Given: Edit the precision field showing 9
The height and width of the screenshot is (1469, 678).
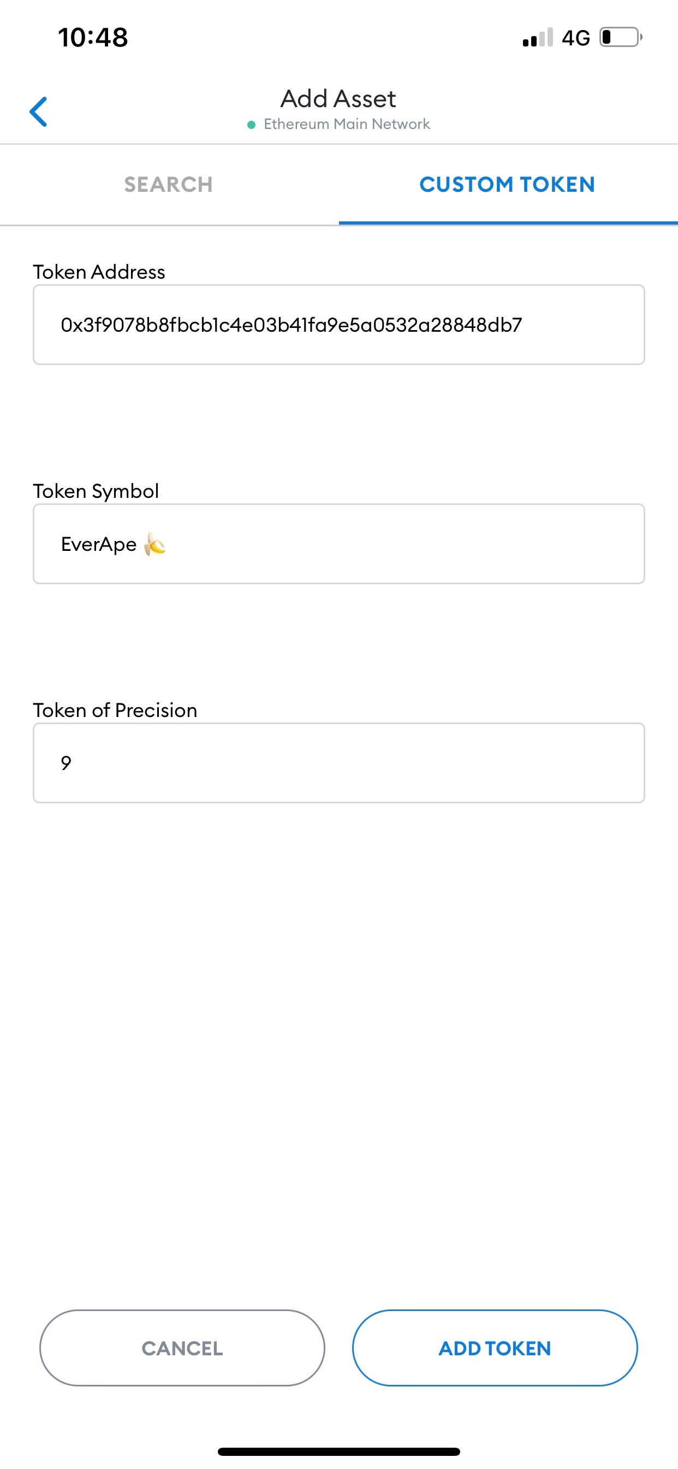Looking at the screenshot, I should [338, 763].
